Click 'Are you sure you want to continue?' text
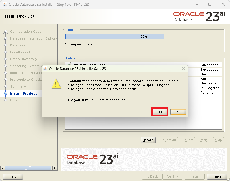Viewport: 230px width, 181px height. 96,100
